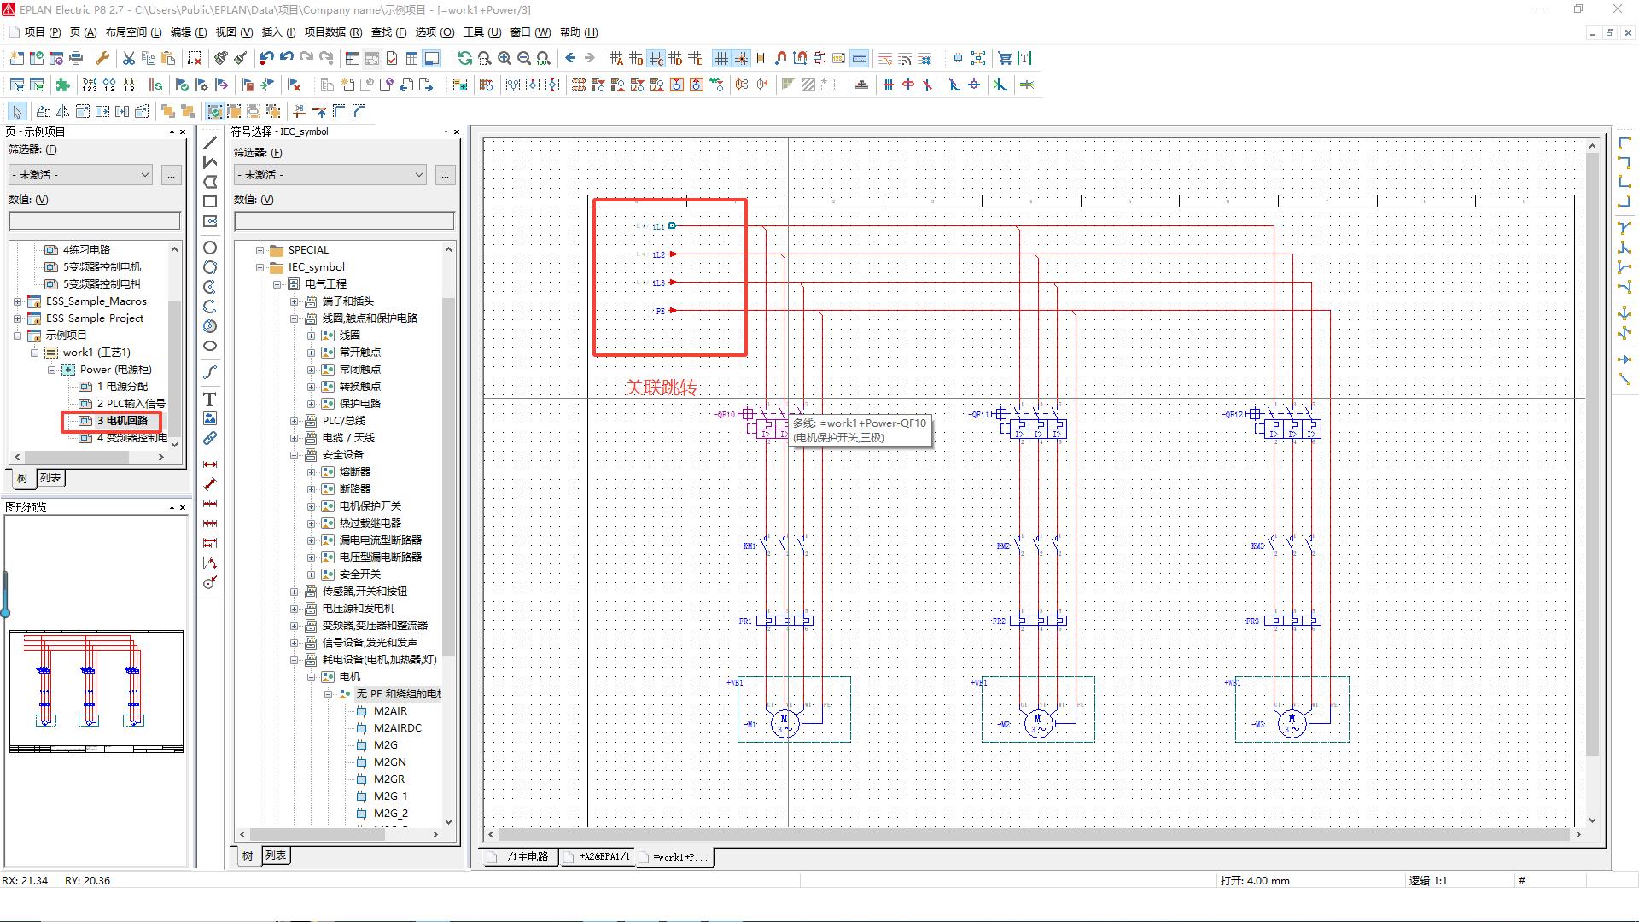1639x922 pixels.
Task: Click the graphical preview zoom slider
Action: pos(5,598)
